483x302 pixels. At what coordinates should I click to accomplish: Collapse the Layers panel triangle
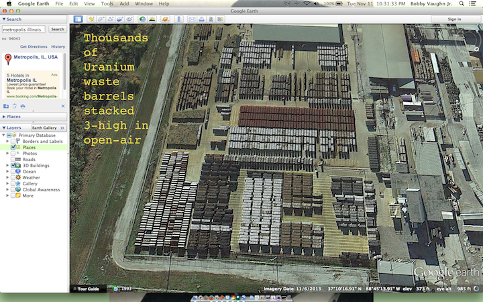point(4,128)
